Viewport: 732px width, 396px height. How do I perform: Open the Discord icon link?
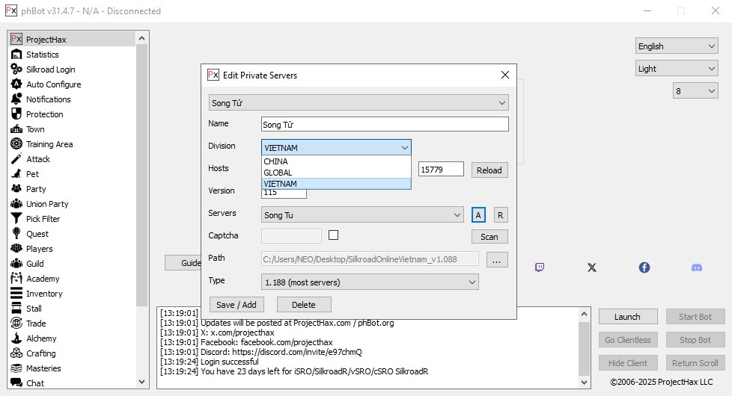click(696, 267)
